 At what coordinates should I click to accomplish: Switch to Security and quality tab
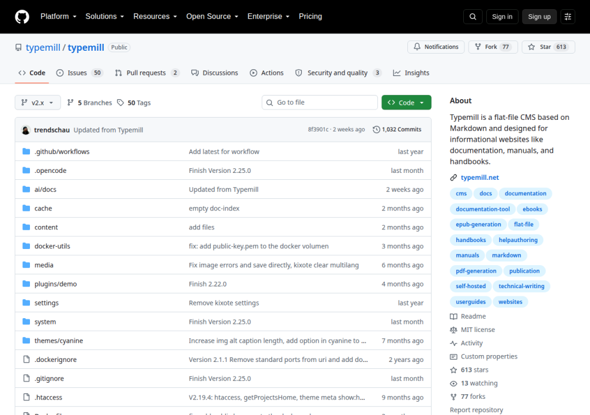tap(338, 73)
